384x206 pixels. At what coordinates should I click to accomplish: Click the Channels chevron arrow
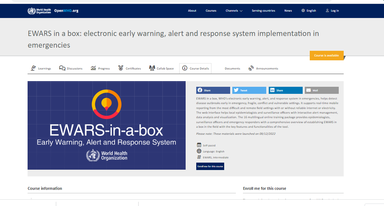(241, 11)
